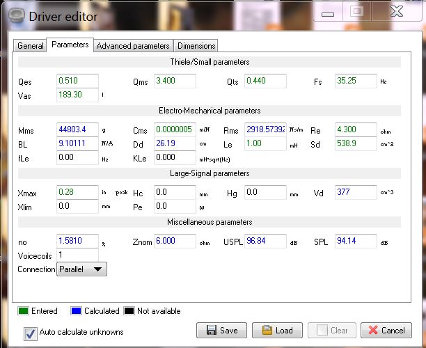This screenshot has height=348, width=426.
Task: Go to the Dimensions tab
Action: point(196,46)
